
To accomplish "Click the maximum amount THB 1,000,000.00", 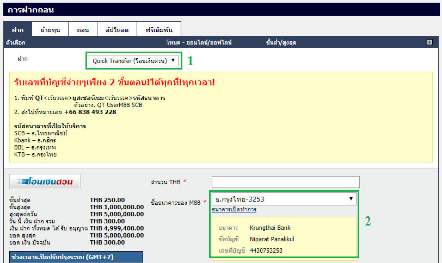I will [x=116, y=207].
